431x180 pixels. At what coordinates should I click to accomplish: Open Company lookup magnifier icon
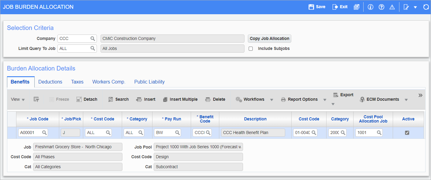(93, 38)
